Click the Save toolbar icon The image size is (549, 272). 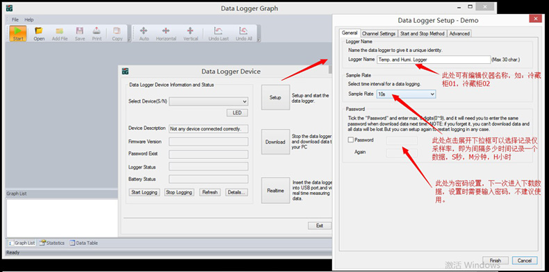tap(80, 33)
